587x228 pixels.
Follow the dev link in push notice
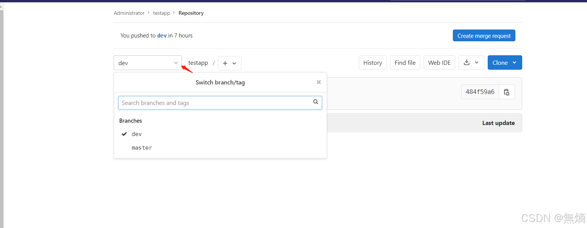[162, 36]
